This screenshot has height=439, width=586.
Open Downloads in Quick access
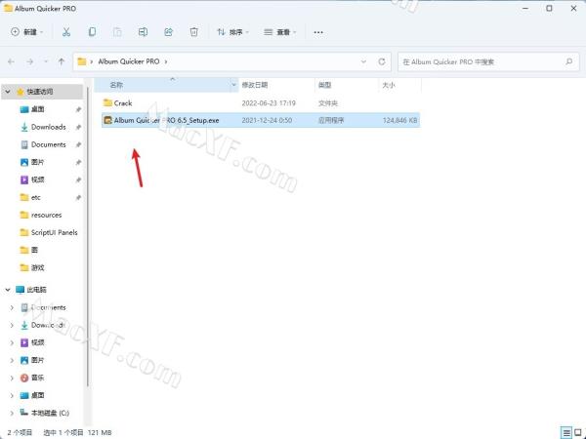coord(49,127)
